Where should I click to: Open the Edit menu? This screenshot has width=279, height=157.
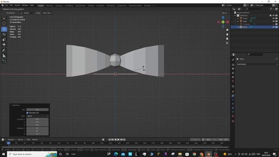tap(11, 5)
